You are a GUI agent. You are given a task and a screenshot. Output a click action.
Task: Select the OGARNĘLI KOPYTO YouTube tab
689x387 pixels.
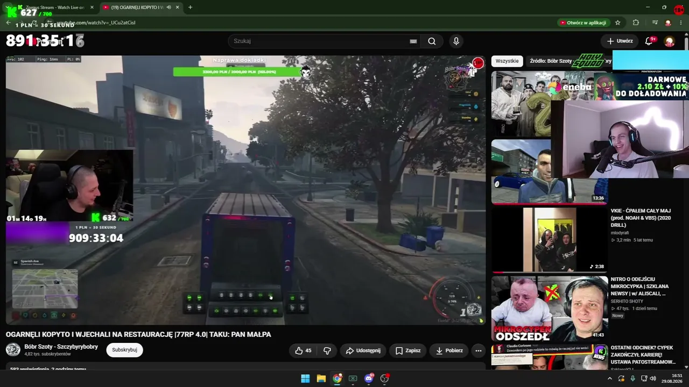(x=140, y=8)
